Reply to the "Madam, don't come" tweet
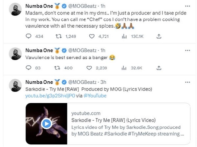This screenshot has width=197, height=147. 28,36
